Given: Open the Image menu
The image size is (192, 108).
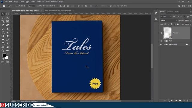Looking at the screenshot, I should pyautogui.click(x=16, y=2).
